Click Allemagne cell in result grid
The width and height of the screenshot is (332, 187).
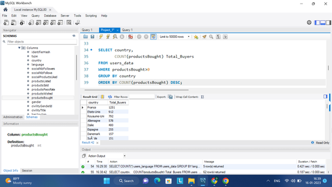click(x=94, y=121)
